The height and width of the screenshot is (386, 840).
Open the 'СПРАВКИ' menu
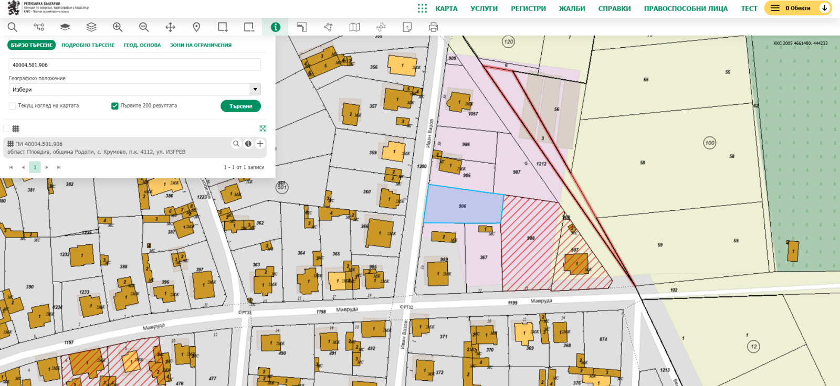(x=614, y=8)
